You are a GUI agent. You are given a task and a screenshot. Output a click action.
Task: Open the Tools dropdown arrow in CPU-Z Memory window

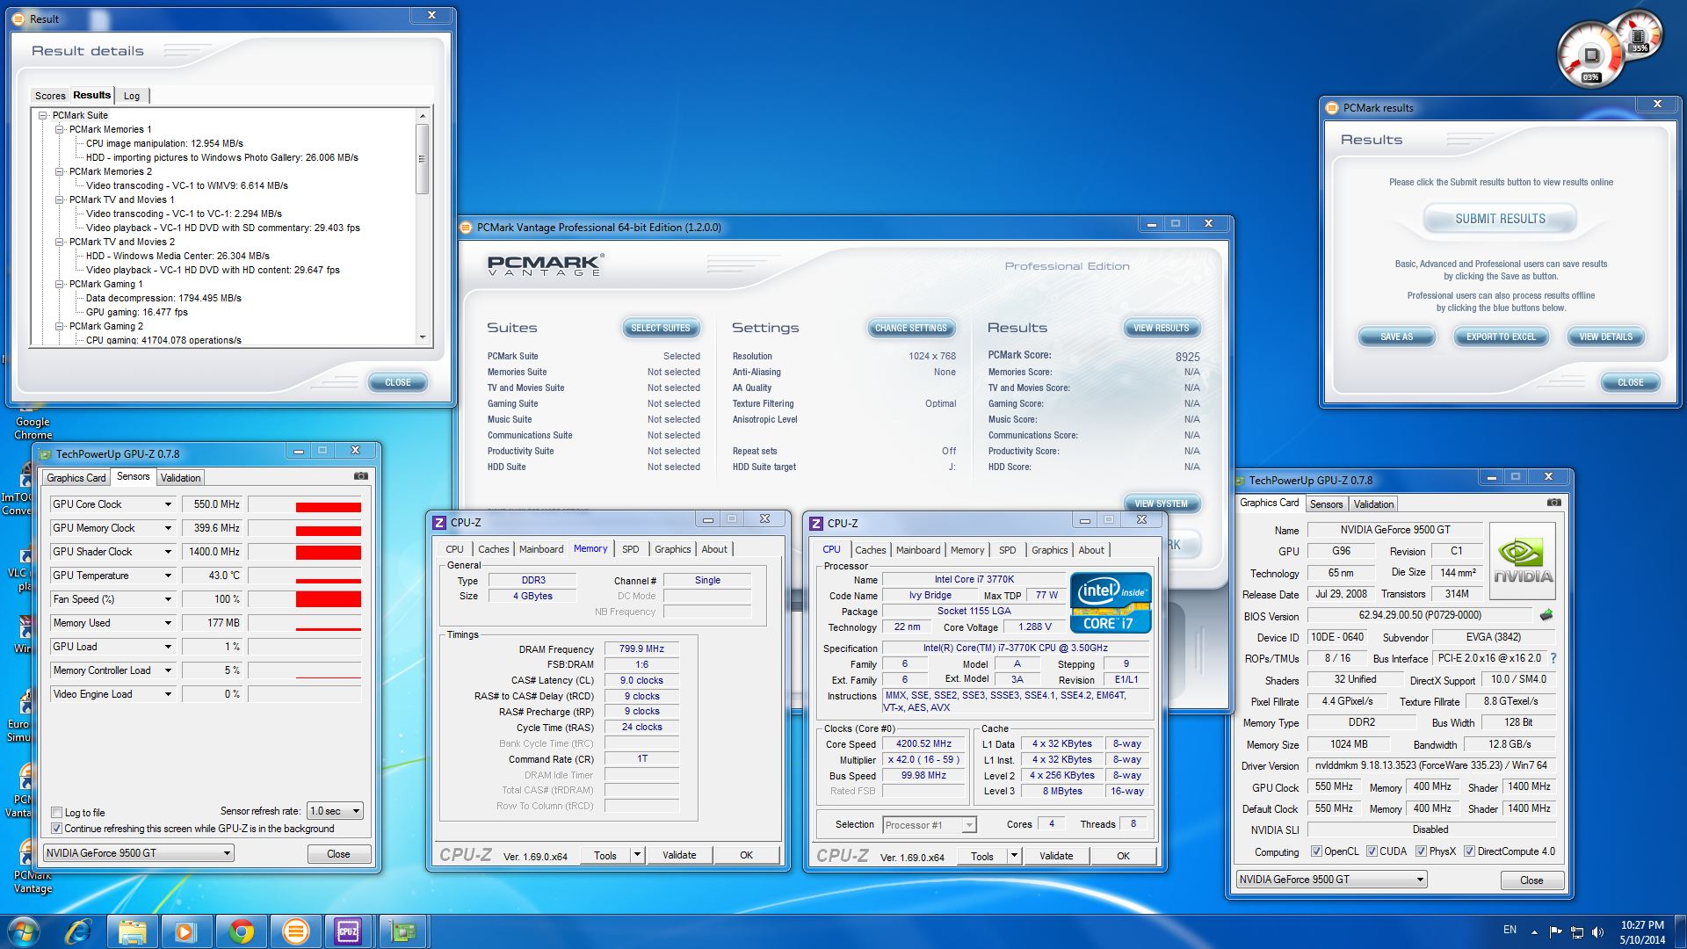tap(638, 855)
